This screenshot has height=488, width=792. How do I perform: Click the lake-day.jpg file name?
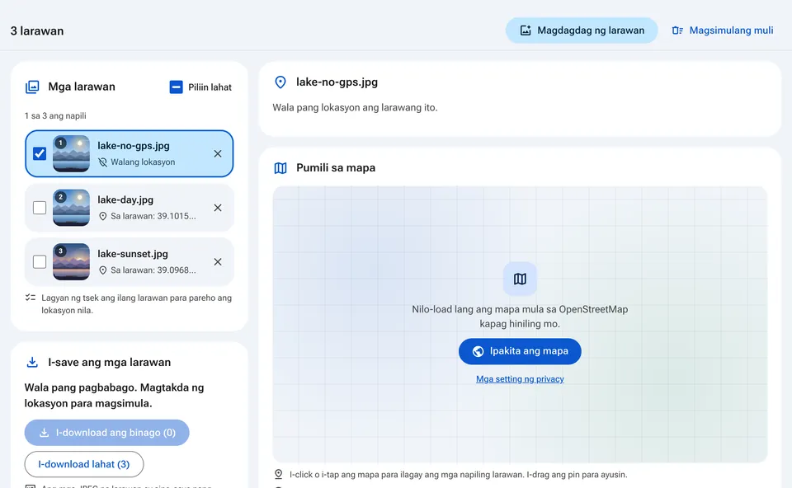[125, 199]
